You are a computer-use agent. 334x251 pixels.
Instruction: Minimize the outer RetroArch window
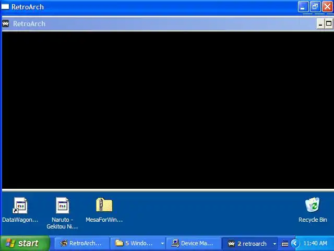pos(303,7)
